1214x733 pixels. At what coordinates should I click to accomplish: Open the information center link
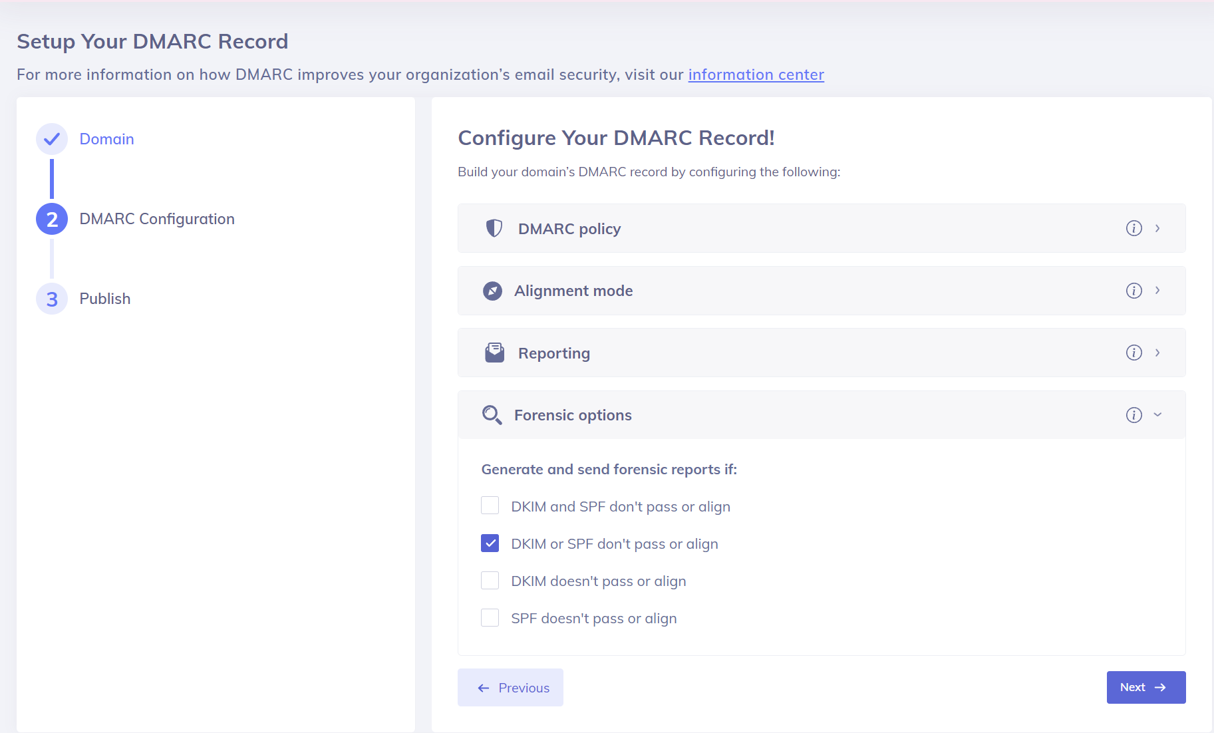[x=756, y=74]
